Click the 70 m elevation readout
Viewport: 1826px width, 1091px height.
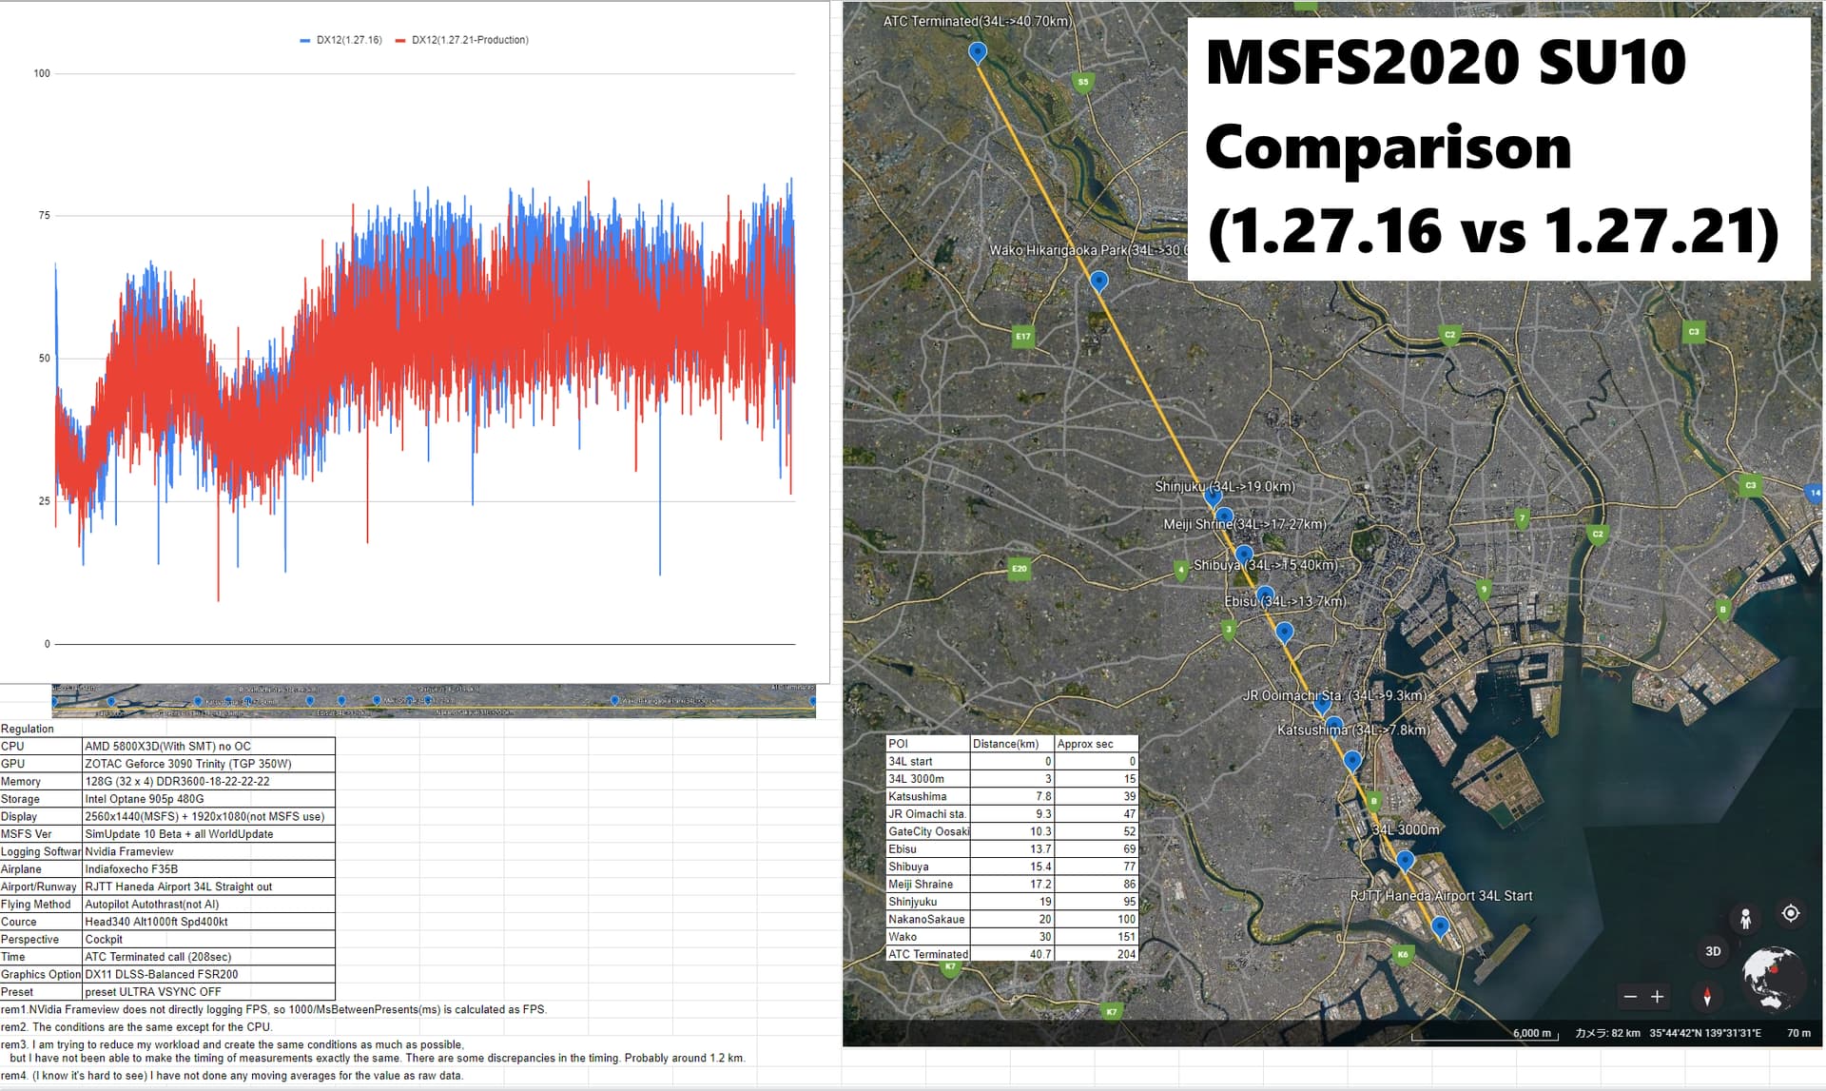pyautogui.click(x=1798, y=1033)
